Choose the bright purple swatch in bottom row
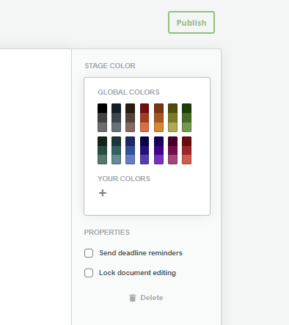 click(158, 159)
